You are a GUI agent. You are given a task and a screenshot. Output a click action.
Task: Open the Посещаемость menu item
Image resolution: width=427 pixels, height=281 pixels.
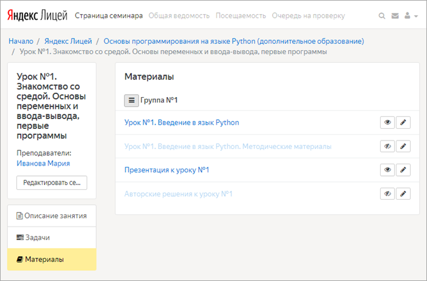(241, 16)
